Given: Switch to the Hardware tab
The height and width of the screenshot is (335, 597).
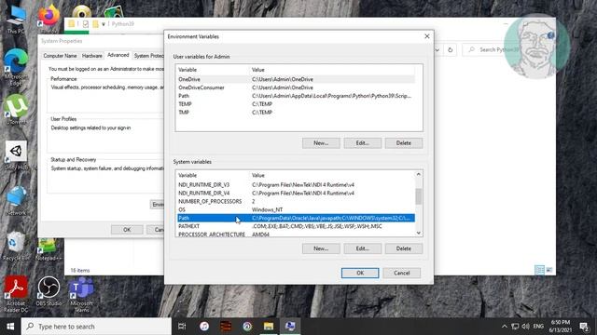Looking at the screenshot, I should [x=91, y=56].
